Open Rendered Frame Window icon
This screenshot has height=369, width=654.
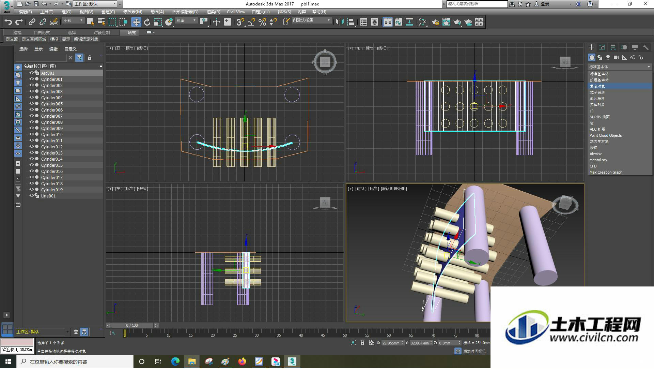point(446,22)
